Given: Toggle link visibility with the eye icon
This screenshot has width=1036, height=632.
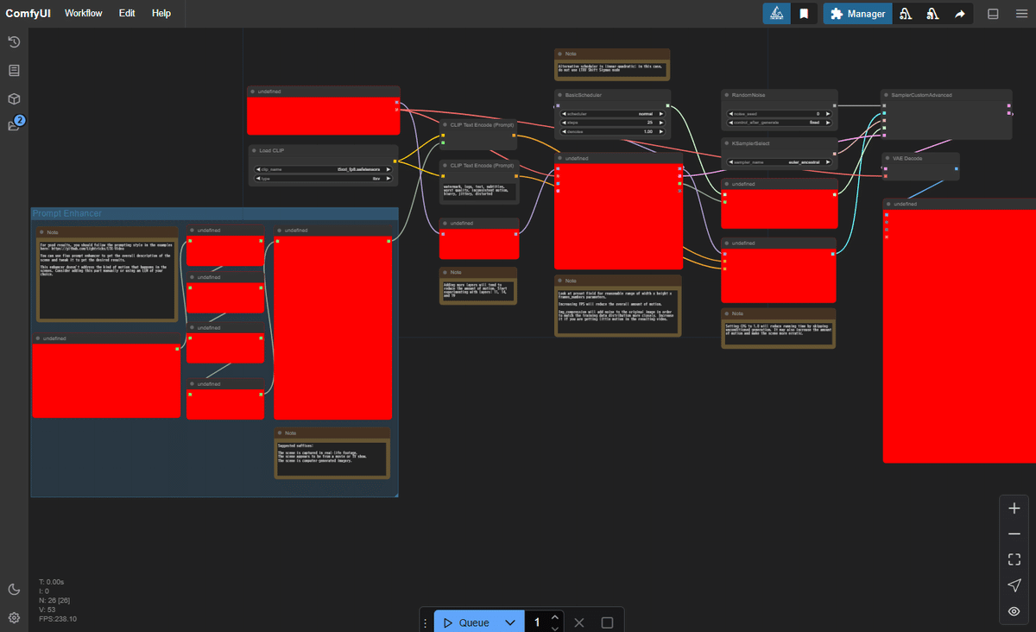Looking at the screenshot, I should pyautogui.click(x=1014, y=610).
